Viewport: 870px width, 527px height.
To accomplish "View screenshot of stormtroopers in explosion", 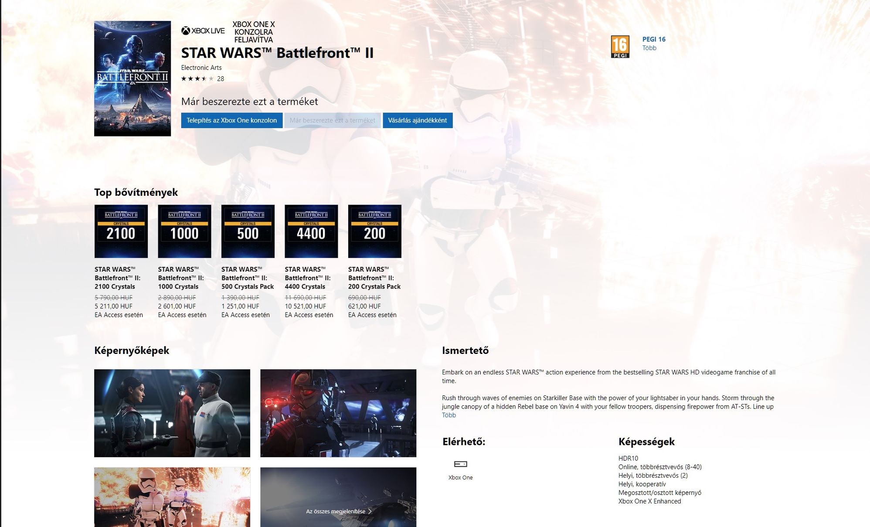I will pyautogui.click(x=172, y=497).
